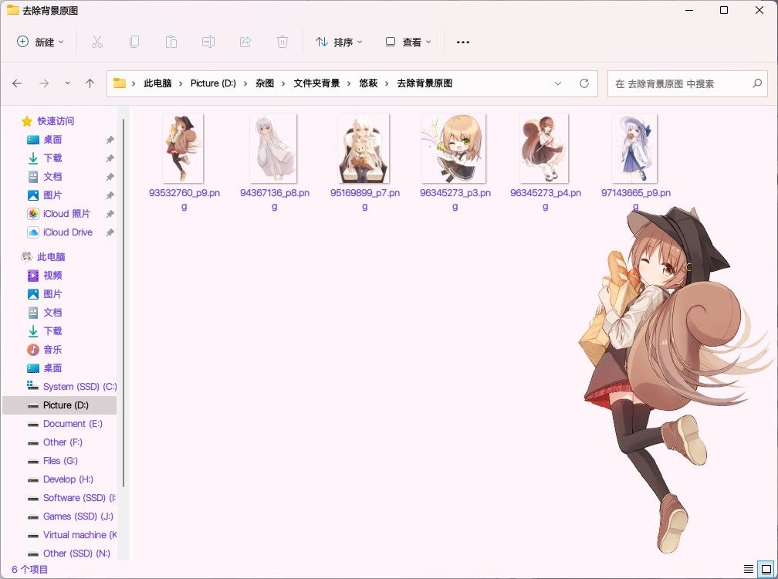The height and width of the screenshot is (579, 778).
Task: Expand address bar history dropdown
Action: pos(558,83)
